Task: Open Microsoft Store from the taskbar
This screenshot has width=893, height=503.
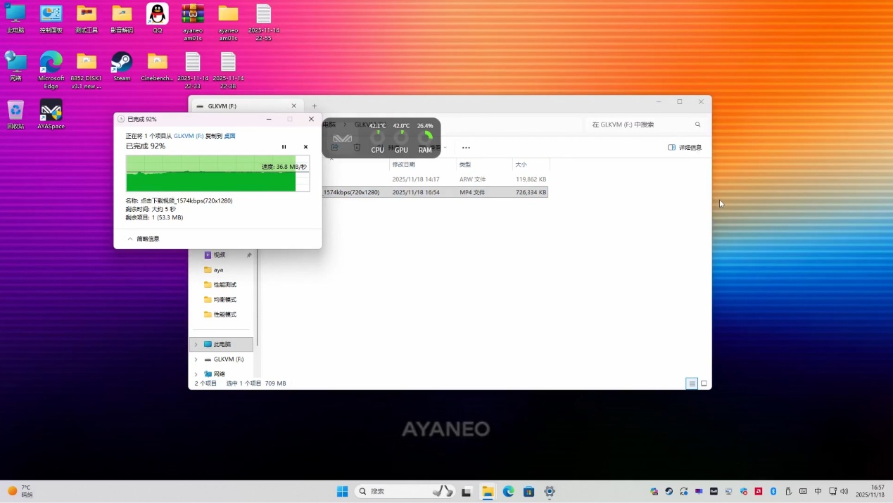Action: point(528,492)
